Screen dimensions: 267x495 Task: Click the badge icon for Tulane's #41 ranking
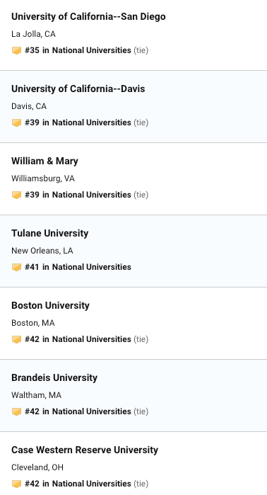(x=16, y=268)
